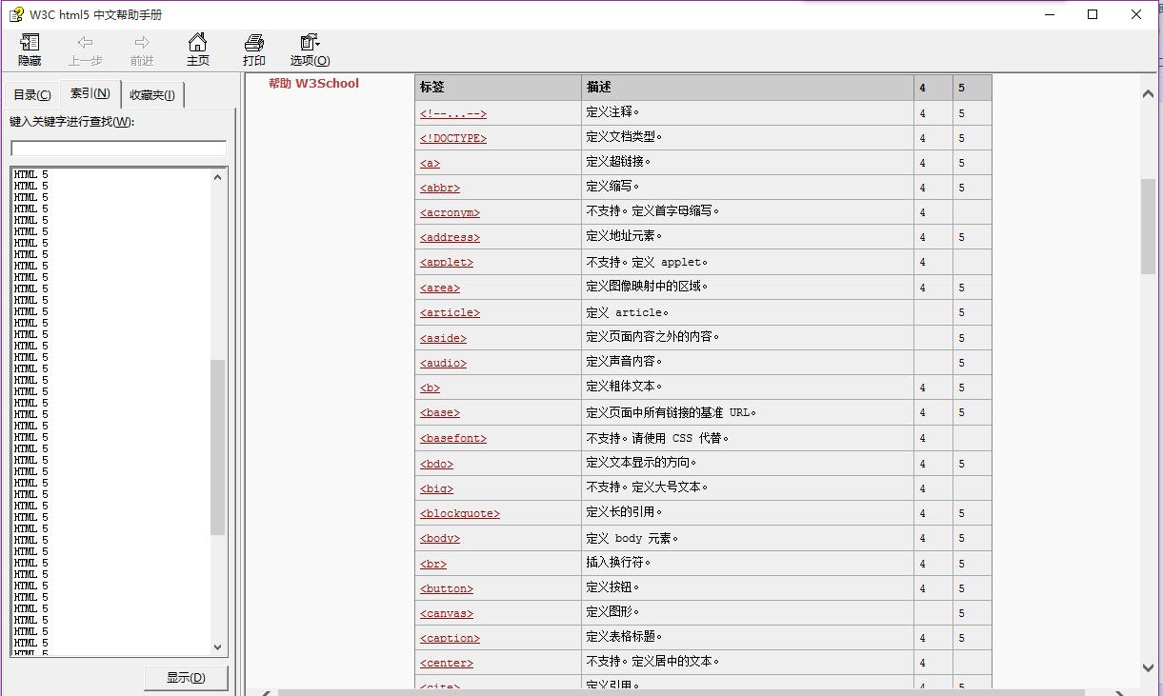The width and height of the screenshot is (1163, 696).
Task: Click the 前进 forward arrow
Action: [141, 49]
